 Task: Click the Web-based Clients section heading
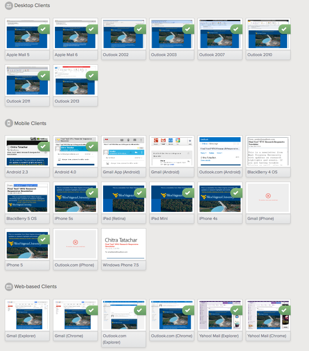[x=35, y=287]
